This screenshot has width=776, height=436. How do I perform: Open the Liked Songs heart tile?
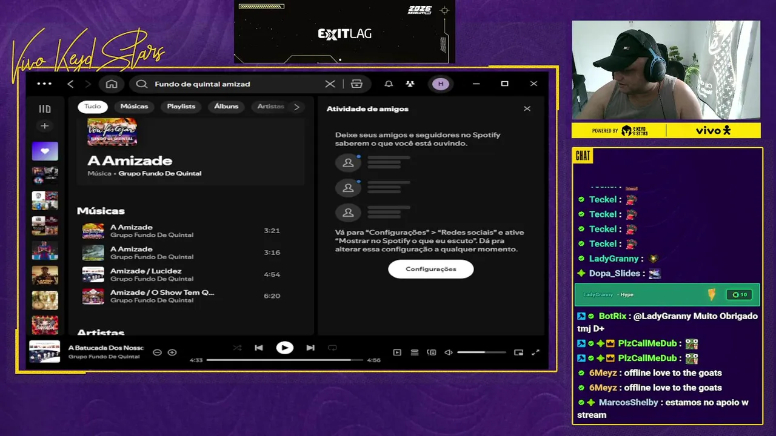click(x=45, y=151)
